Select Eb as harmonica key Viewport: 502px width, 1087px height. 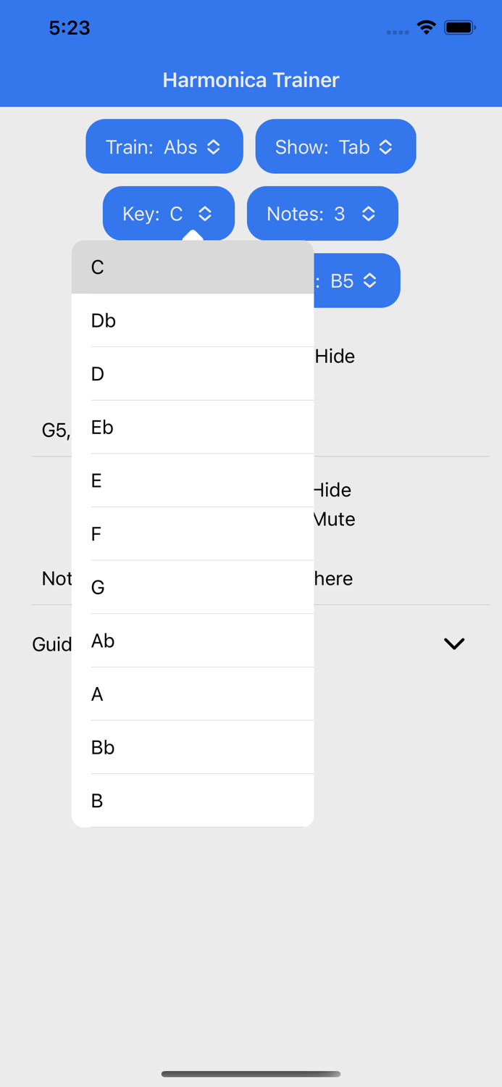tap(192, 428)
